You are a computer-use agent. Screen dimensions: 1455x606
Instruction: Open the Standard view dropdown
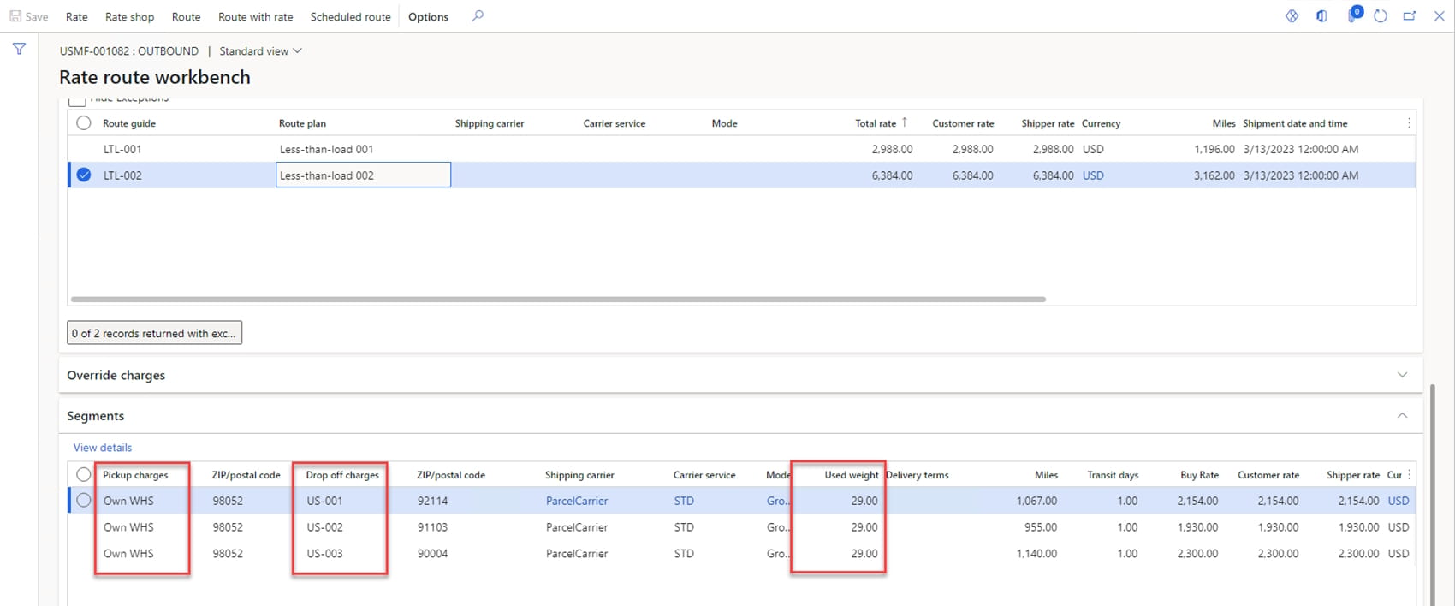pyautogui.click(x=261, y=51)
